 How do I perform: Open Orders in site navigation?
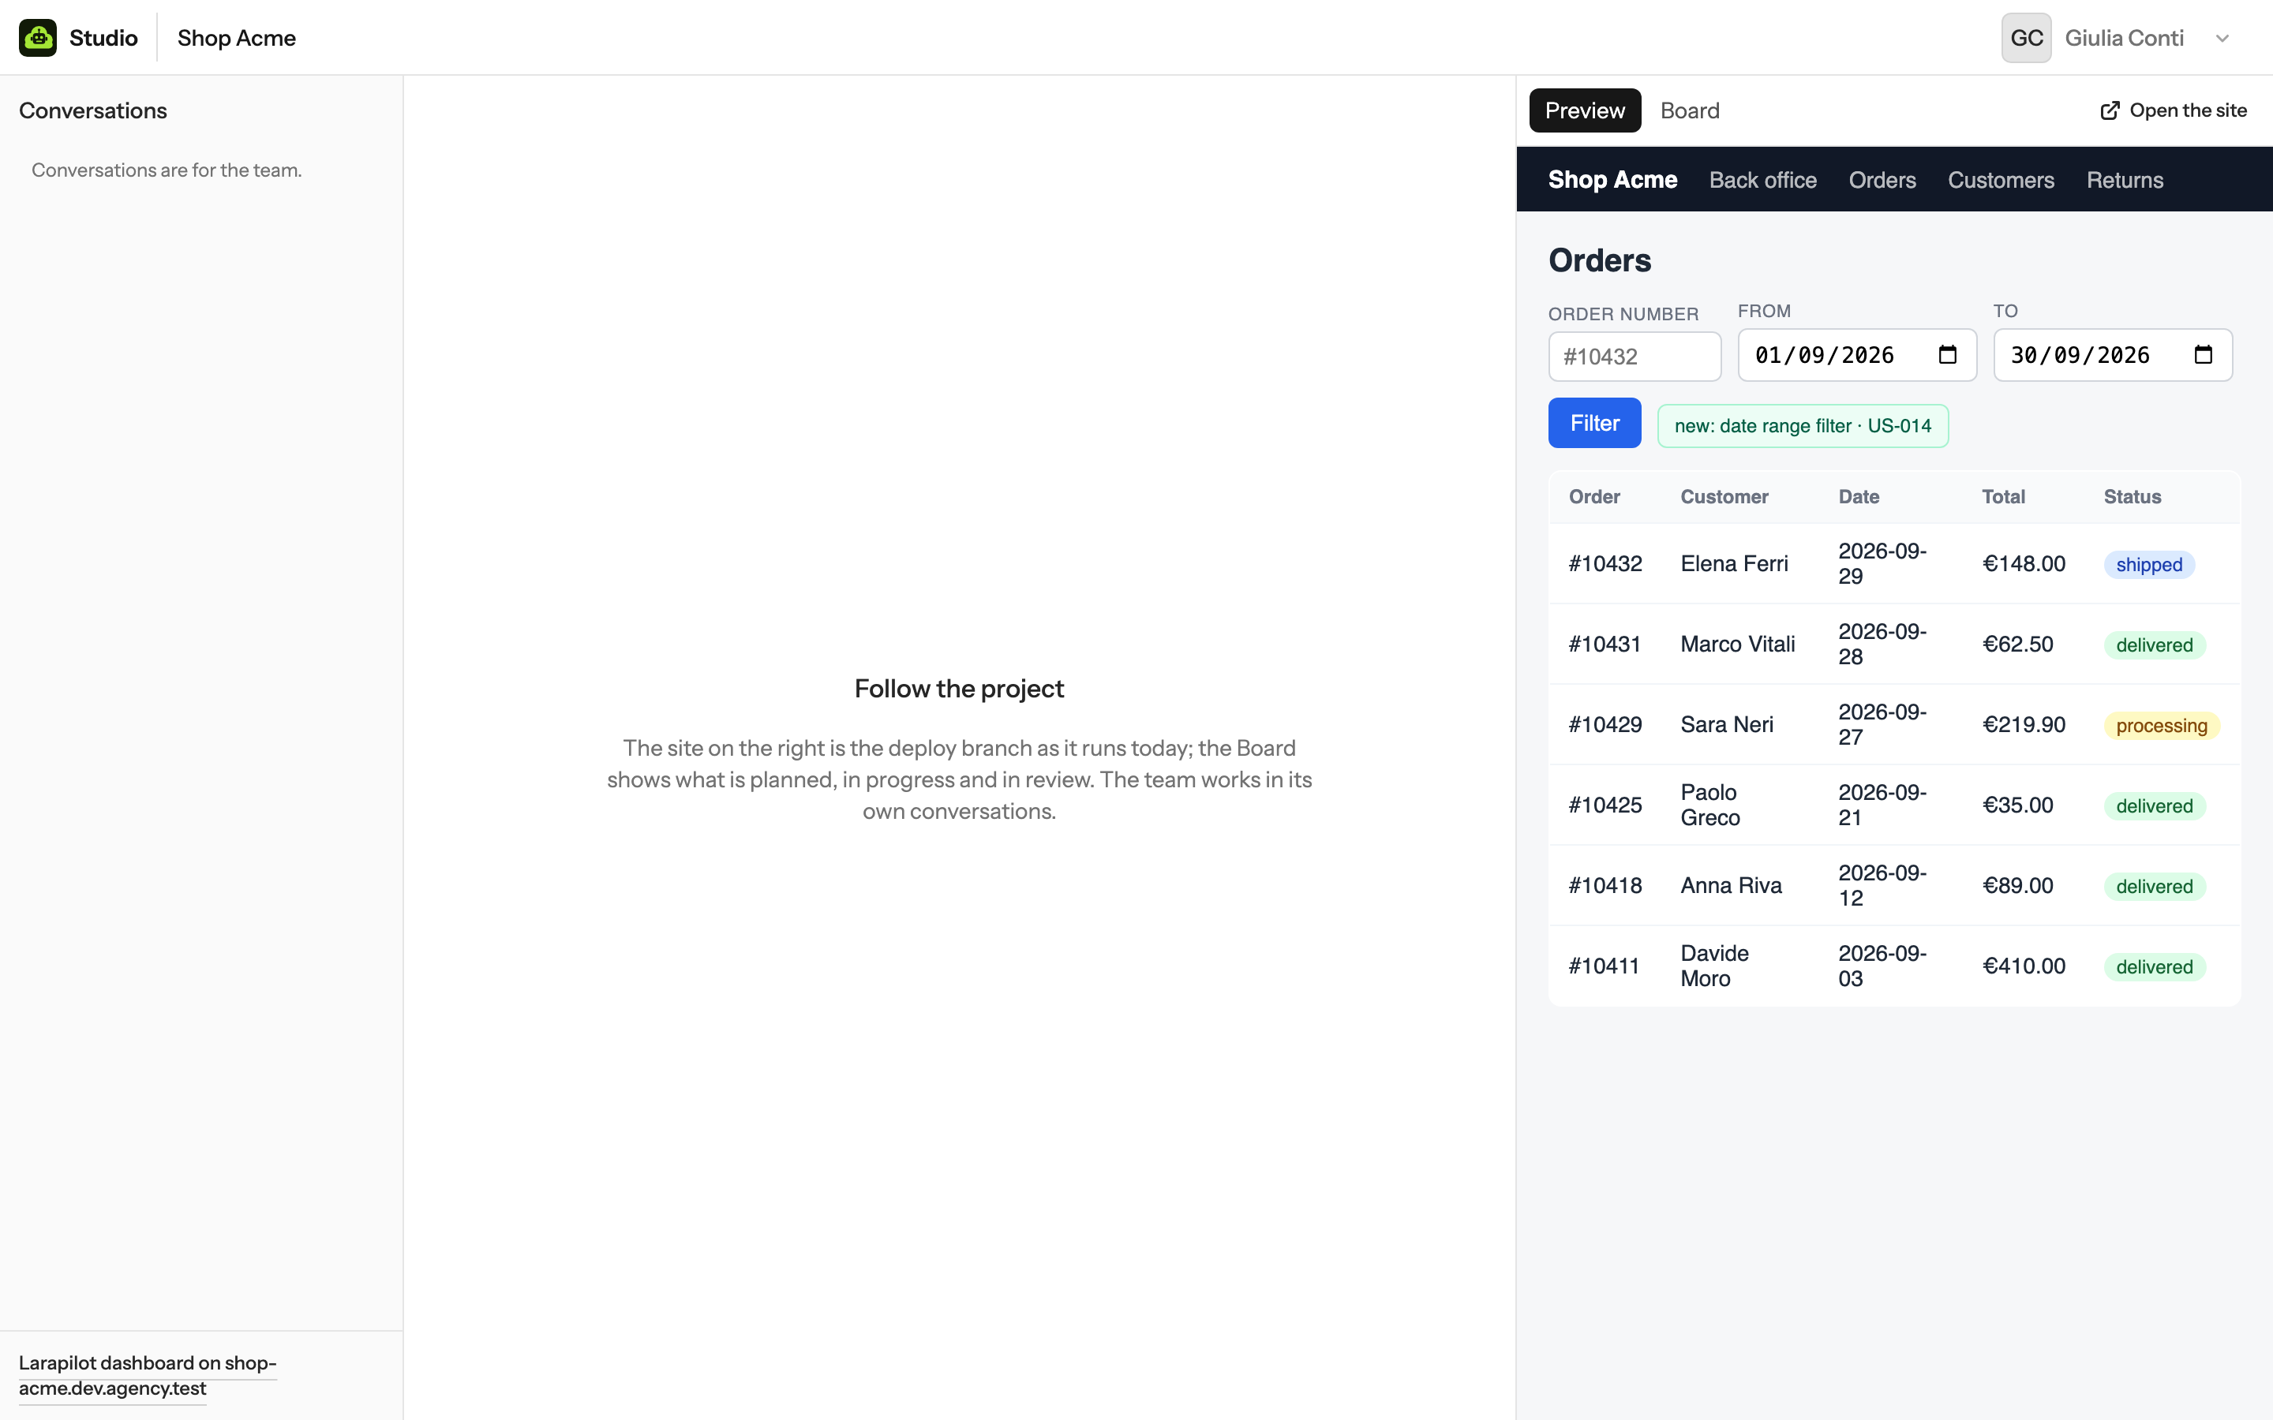pos(1882,179)
